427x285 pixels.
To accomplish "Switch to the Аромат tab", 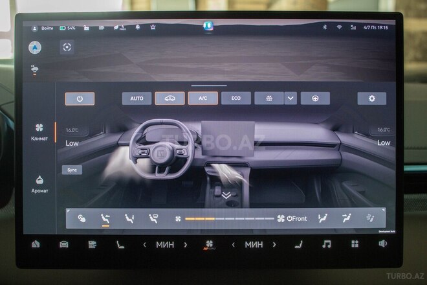I will click(x=39, y=185).
